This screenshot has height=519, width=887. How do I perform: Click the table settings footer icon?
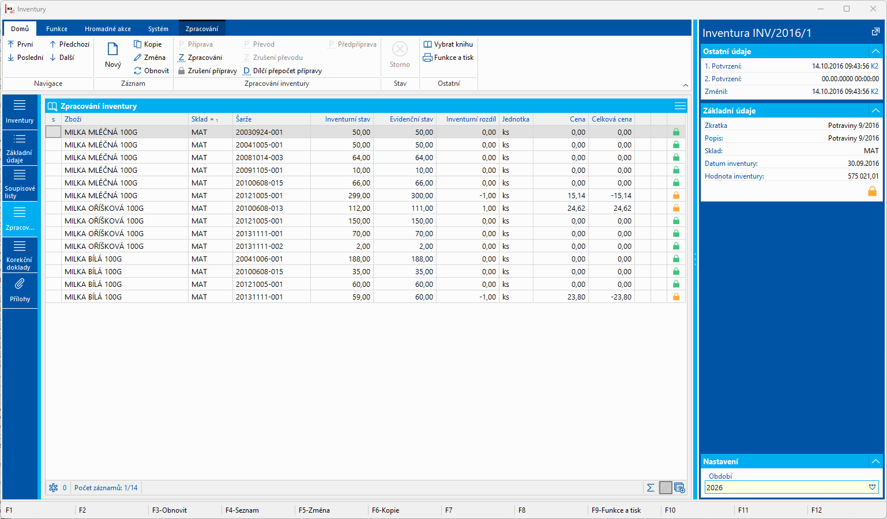[679, 488]
